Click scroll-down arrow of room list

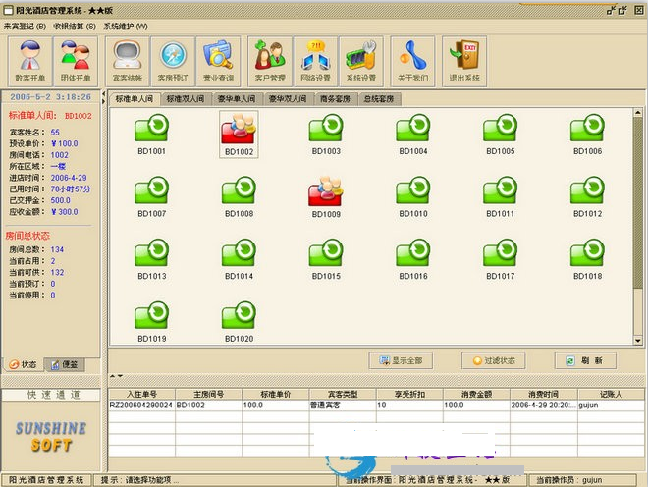[637, 341]
